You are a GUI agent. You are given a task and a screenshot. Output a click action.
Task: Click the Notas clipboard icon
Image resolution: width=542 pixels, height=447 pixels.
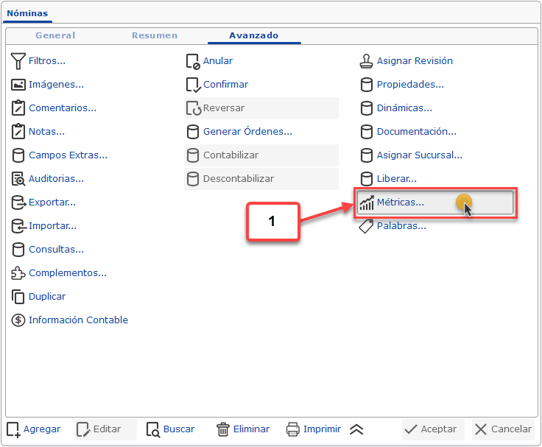click(18, 131)
